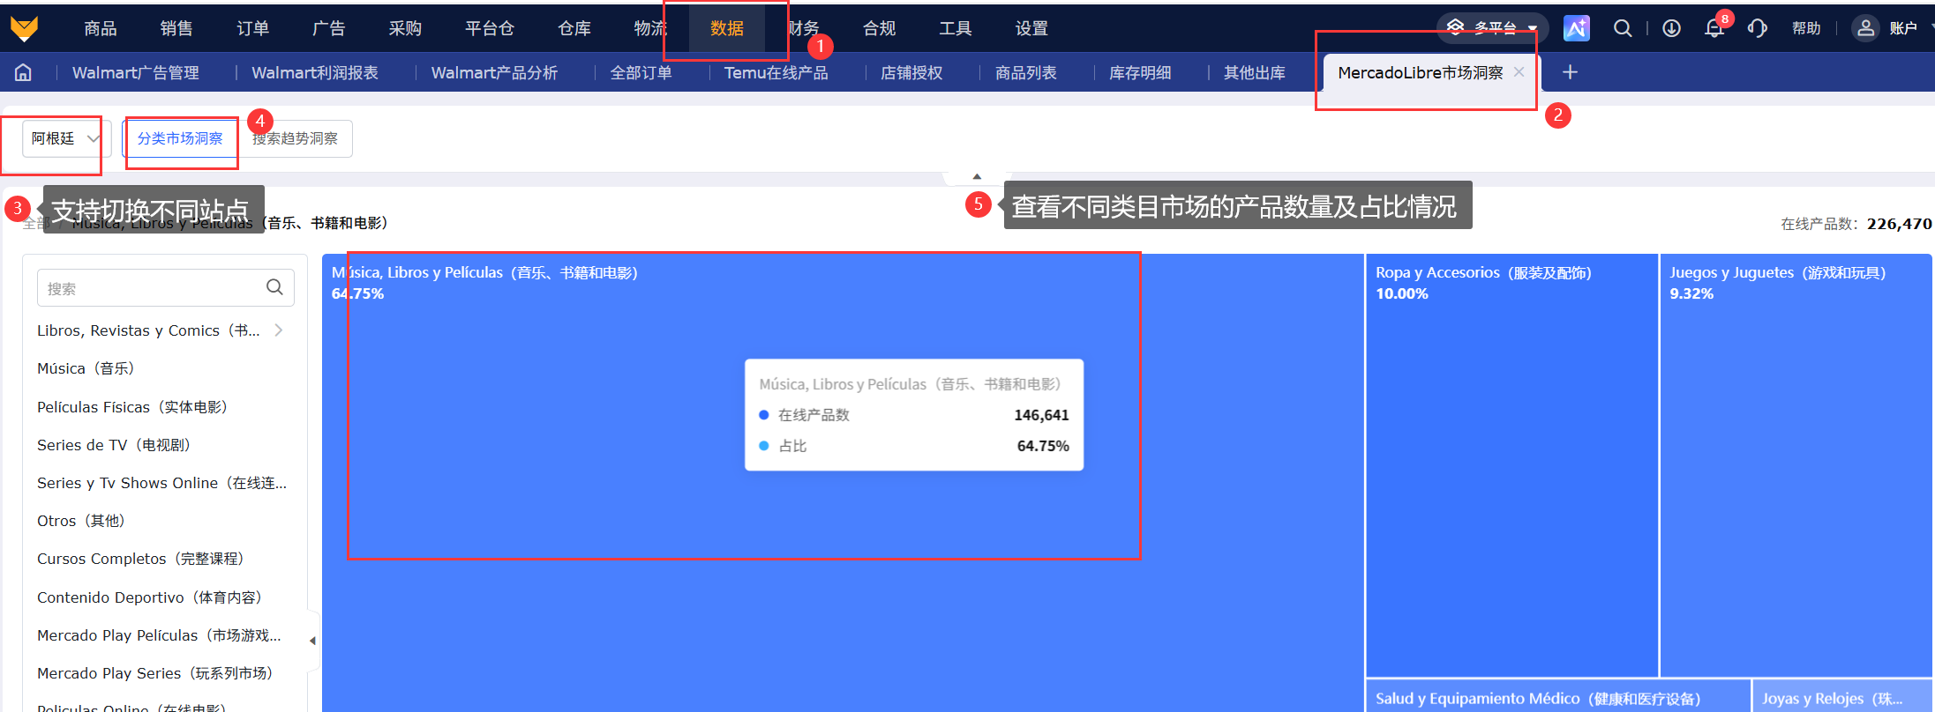The width and height of the screenshot is (1935, 712).
Task: Switch to Walmart产品分析 tab
Action: click(494, 72)
